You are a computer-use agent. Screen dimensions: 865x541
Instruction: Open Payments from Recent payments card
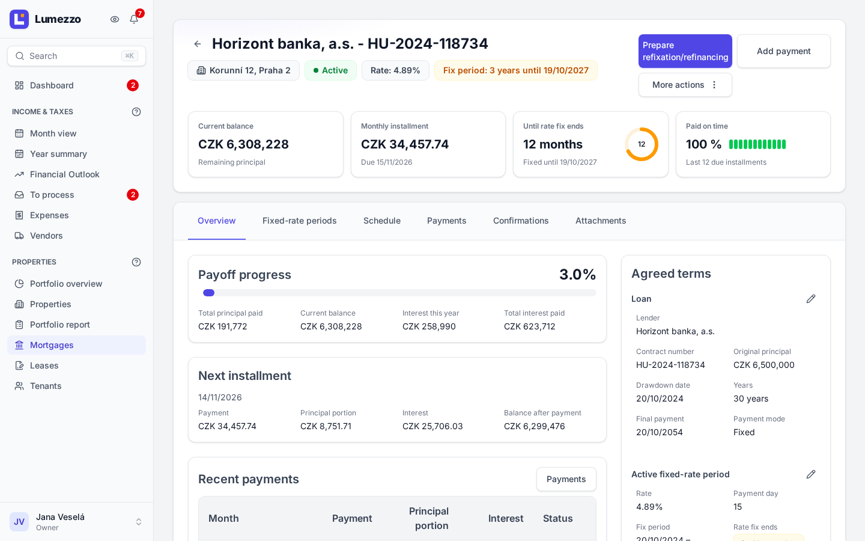tap(566, 479)
